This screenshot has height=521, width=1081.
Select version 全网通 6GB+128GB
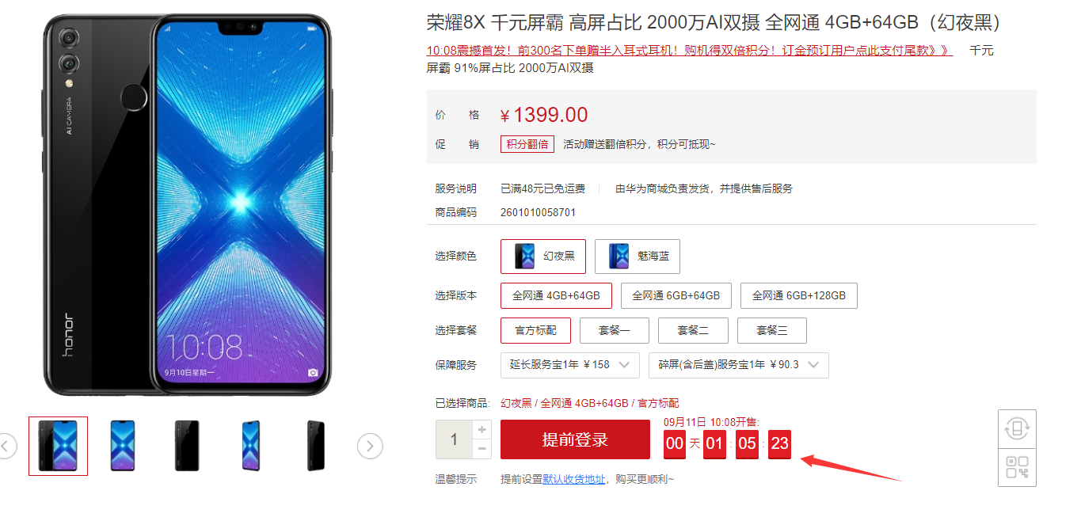[799, 295]
